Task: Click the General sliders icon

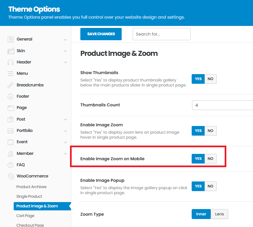Action: point(11,39)
